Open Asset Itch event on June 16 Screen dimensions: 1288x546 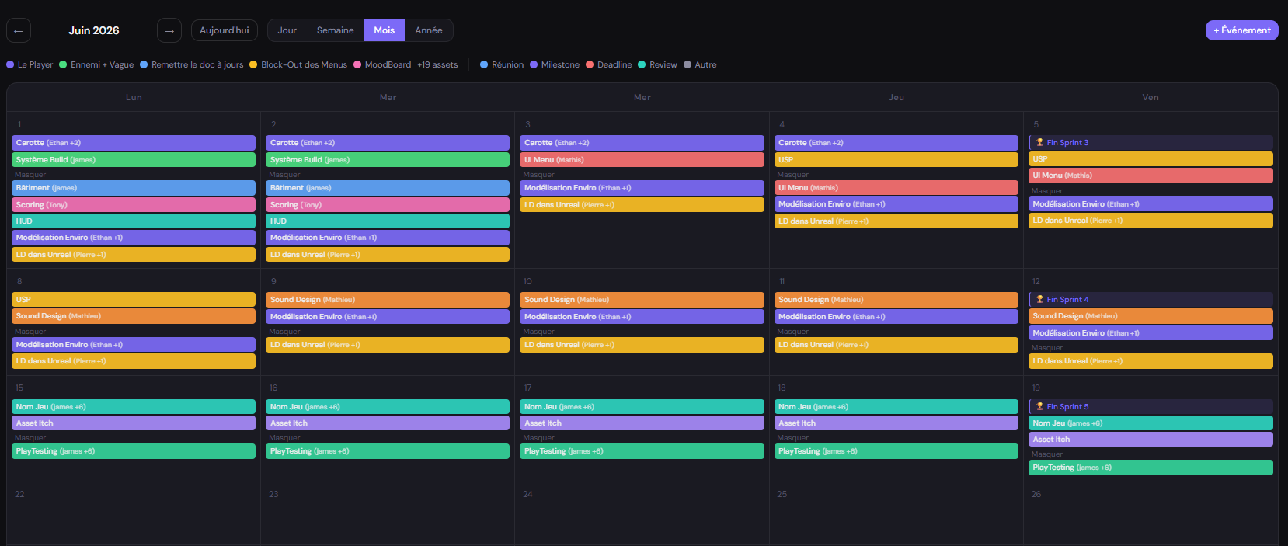(388, 423)
